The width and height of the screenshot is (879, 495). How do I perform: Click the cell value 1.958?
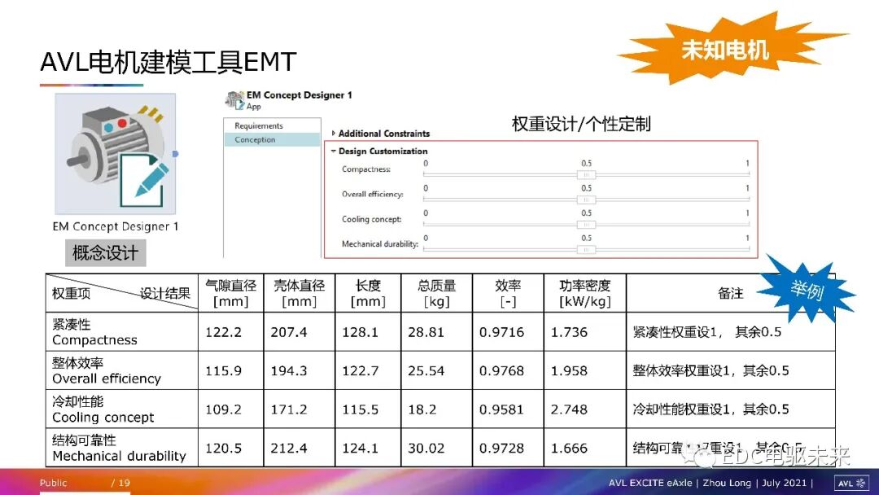tap(569, 370)
